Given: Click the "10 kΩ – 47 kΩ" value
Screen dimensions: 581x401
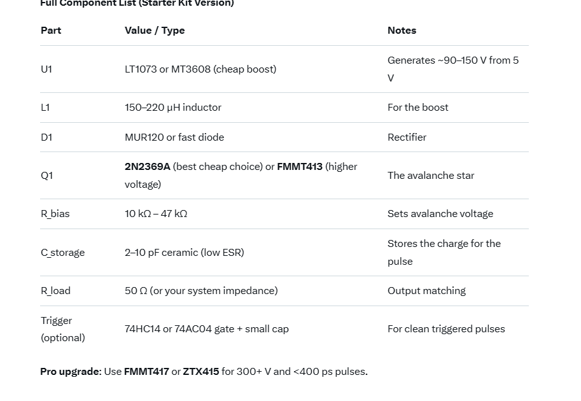Looking at the screenshot, I should (156, 214).
